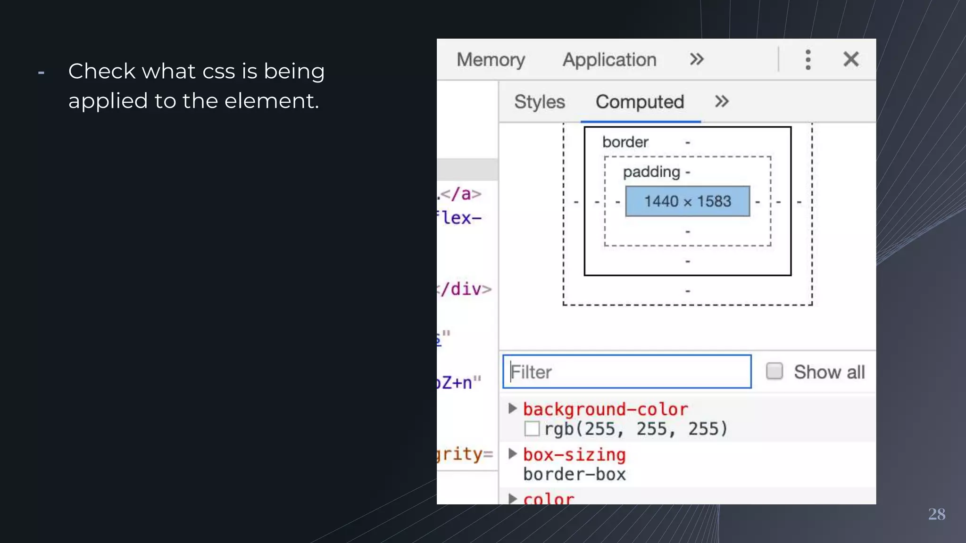Expand the box-sizing property
Image resolution: width=966 pixels, height=543 pixels.
coord(513,453)
